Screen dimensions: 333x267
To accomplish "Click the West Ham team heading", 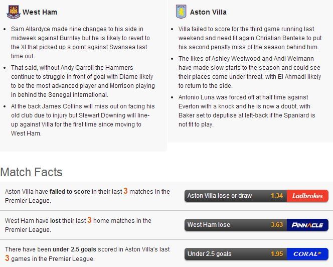I will (40, 12).
